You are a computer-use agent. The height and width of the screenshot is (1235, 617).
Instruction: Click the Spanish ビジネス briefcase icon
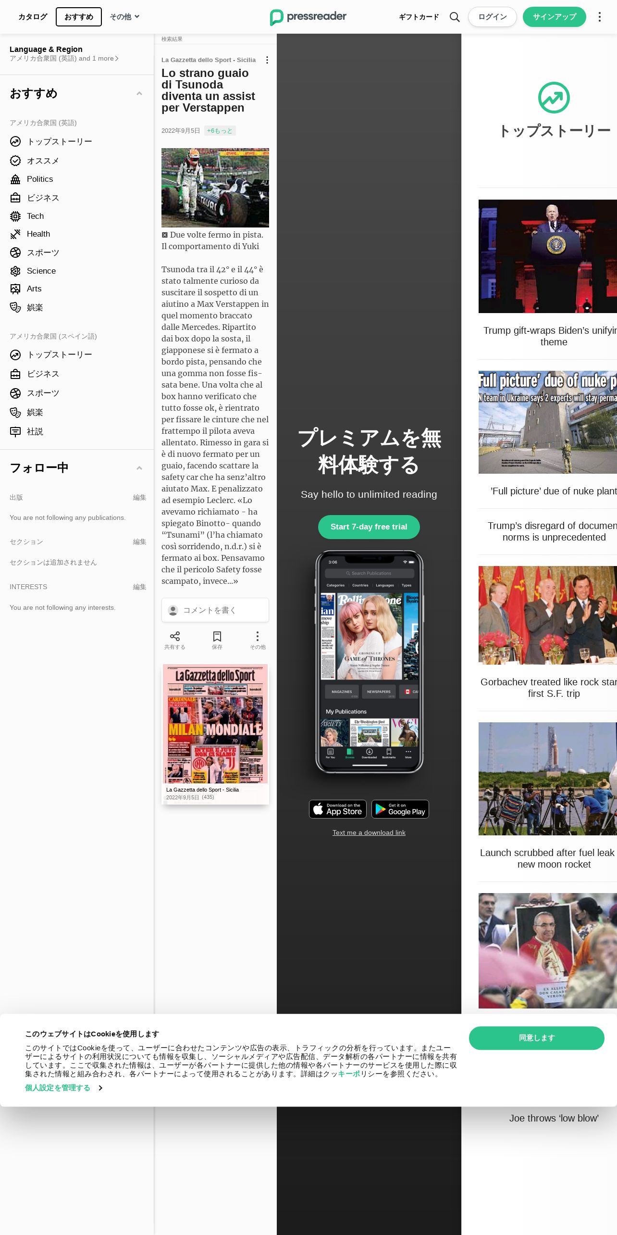click(15, 374)
